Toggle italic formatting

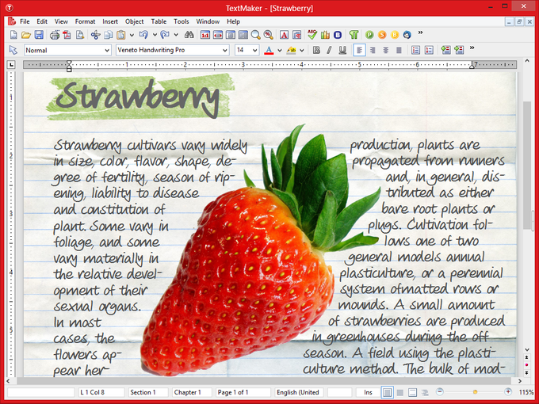pyautogui.click(x=329, y=50)
